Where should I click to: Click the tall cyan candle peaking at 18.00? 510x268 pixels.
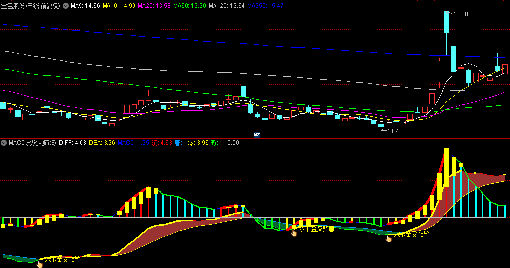[446, 22]
